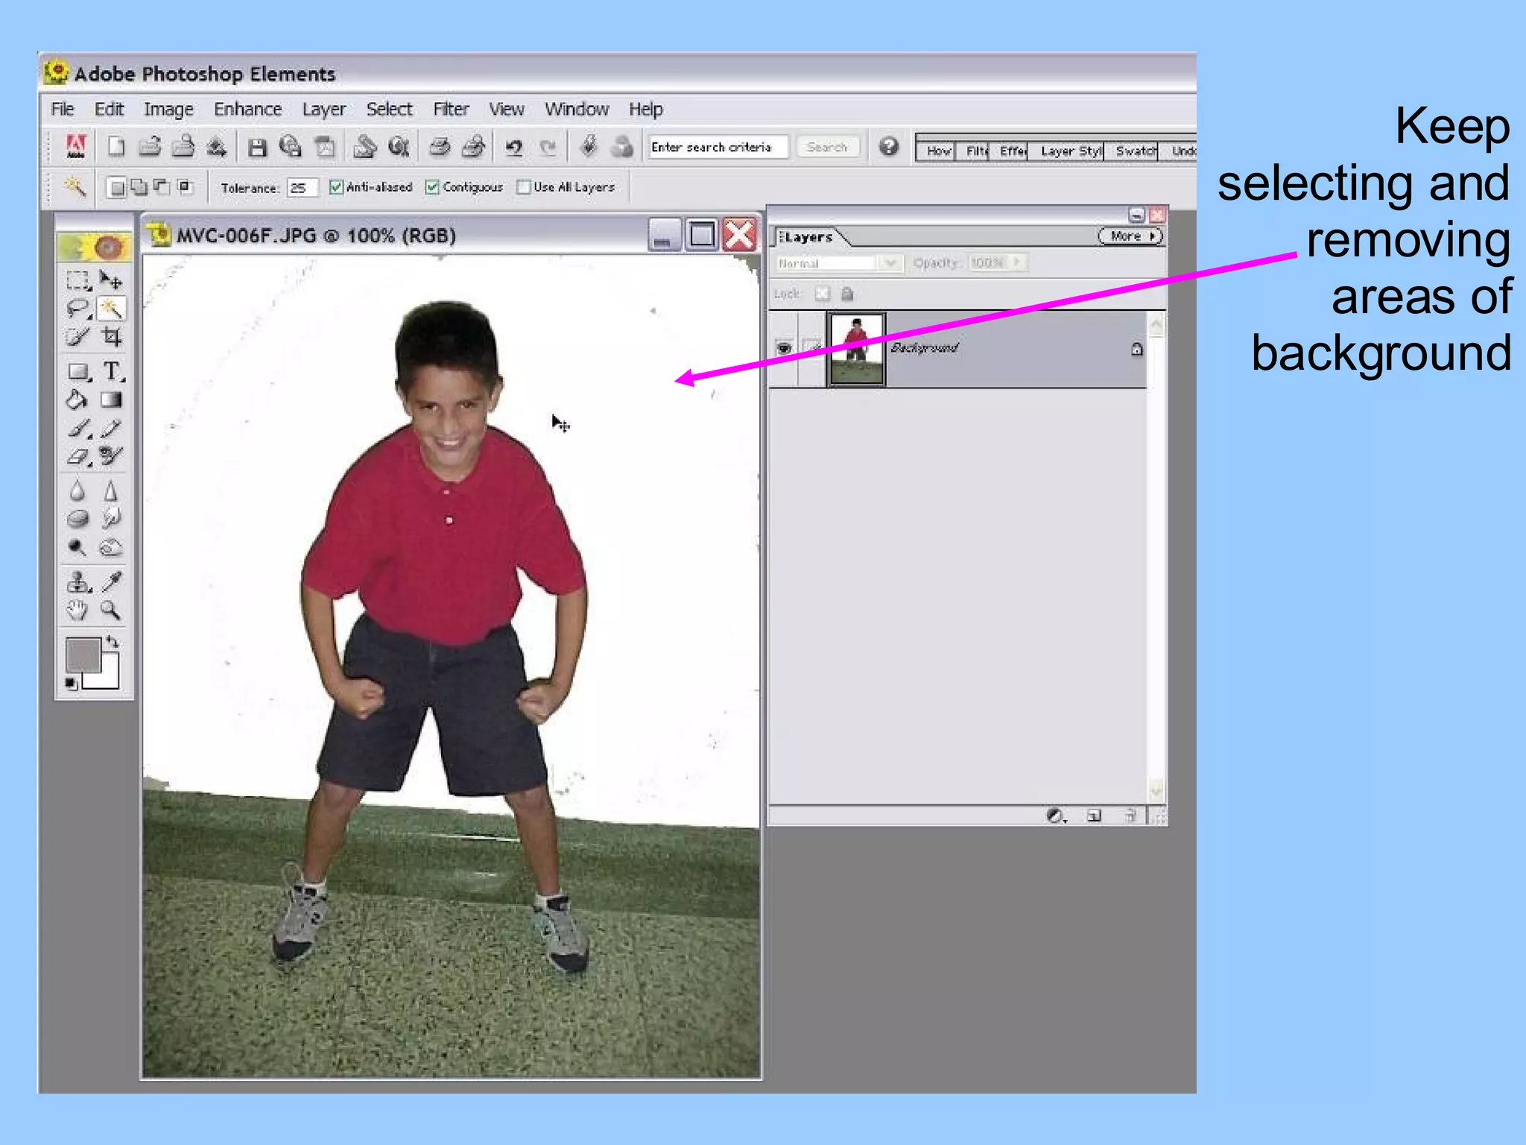The width and height of the screenshot is (1526, 1145).
Task: Click the New file icon
Action: (x=116, y=147)
